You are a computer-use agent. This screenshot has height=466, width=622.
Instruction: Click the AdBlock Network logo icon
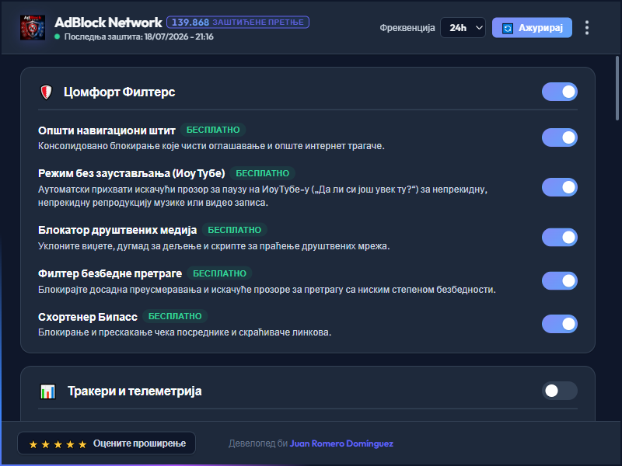point(33,27)
